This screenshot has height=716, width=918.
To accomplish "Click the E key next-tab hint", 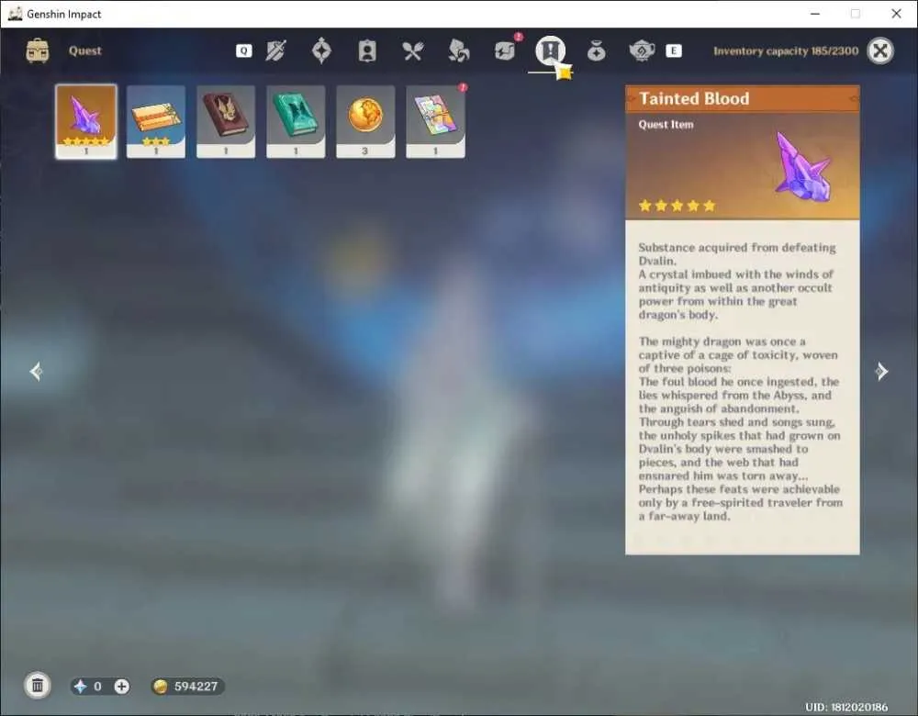I will pos(673,50).
